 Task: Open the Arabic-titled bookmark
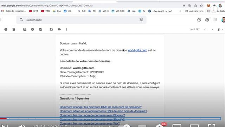160,11
